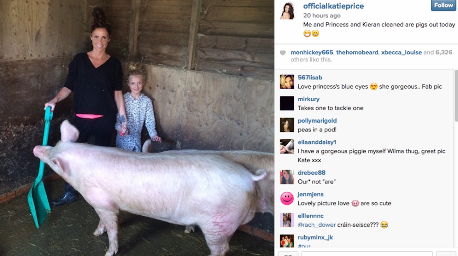Image resolution: width=458 pixels, height=256 pixels.
Task: Click the pig photo post image
Action: [137, 128]
